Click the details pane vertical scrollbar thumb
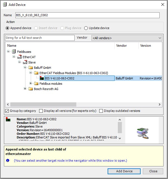This screenshot has height=179, width=168. [120, 128]
